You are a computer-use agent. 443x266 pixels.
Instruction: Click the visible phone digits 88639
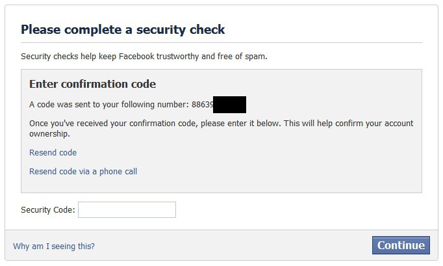tap(202, 104)
